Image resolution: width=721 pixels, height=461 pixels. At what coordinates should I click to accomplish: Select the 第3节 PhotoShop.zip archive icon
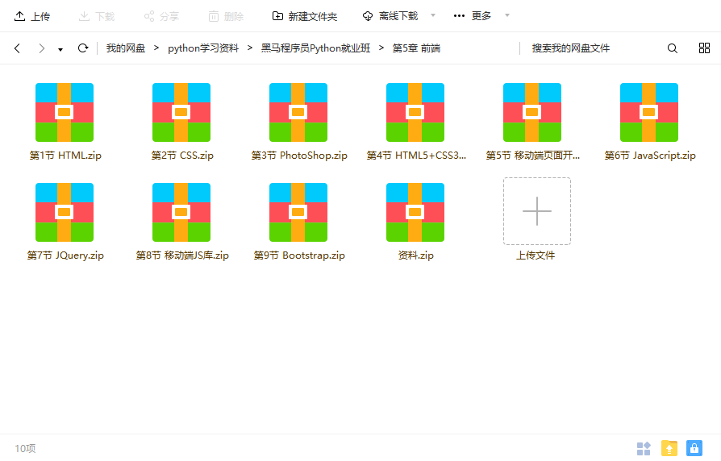(x=298, y=112)
